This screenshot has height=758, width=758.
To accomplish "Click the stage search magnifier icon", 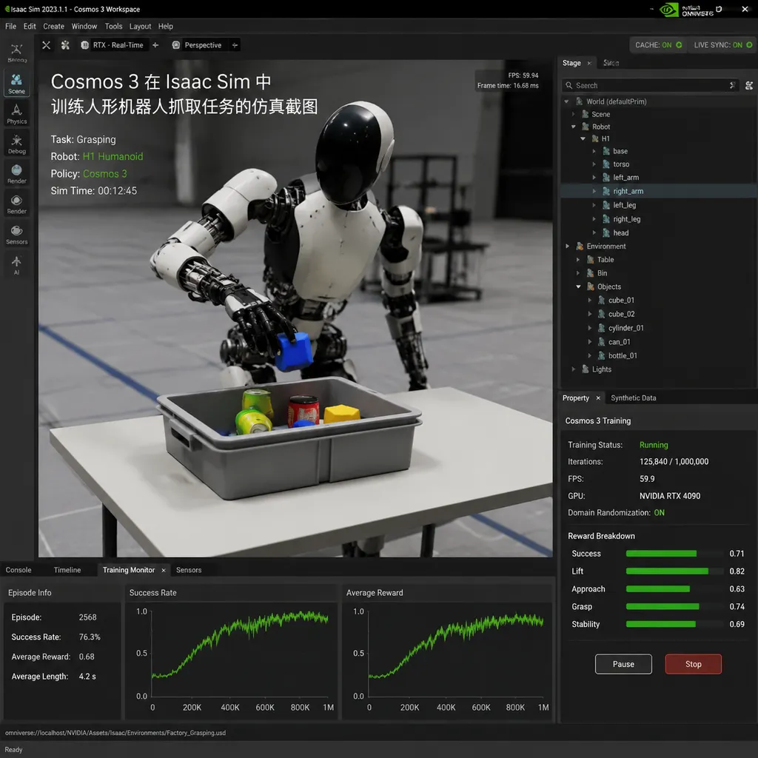I will [x=568, y=86].
